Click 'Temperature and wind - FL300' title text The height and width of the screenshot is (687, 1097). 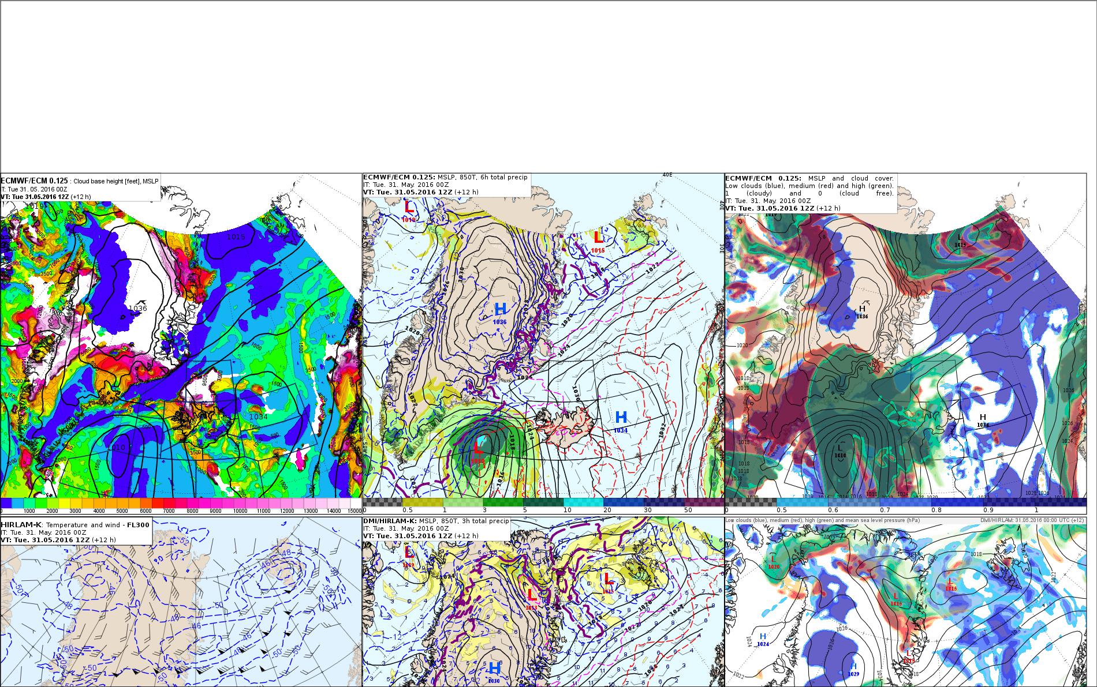click(x=99, y=524)
